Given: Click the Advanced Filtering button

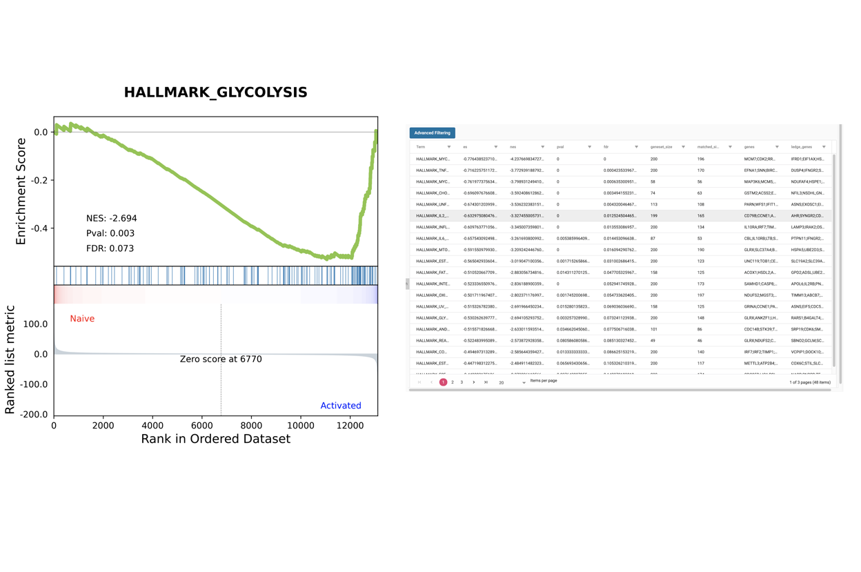Looking at the screenshot, I should pyautogui.click(x=433, y=133).
